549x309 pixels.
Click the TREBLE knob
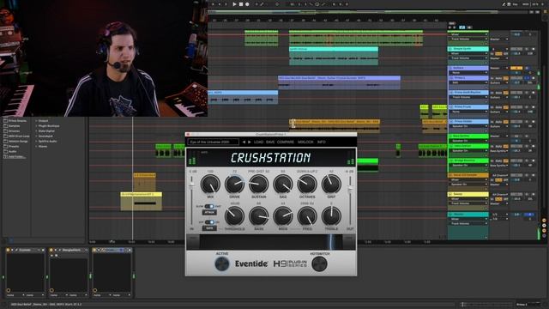(x=331, y=216)
